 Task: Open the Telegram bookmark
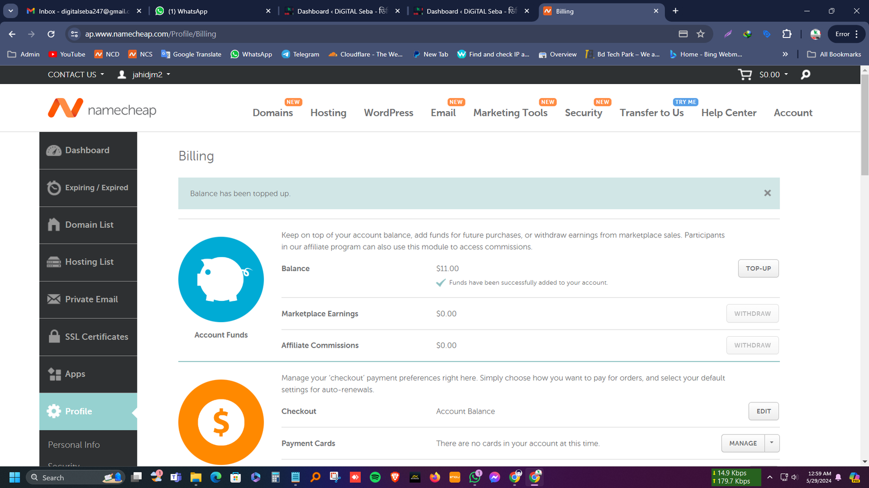(x=300, y=54)
